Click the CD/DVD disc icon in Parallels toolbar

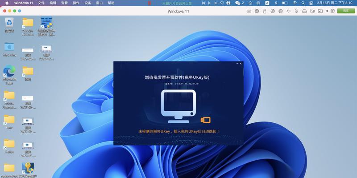[x=273, y=11]
